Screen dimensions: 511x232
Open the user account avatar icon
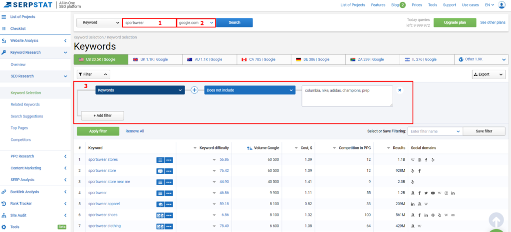[501, 5]
